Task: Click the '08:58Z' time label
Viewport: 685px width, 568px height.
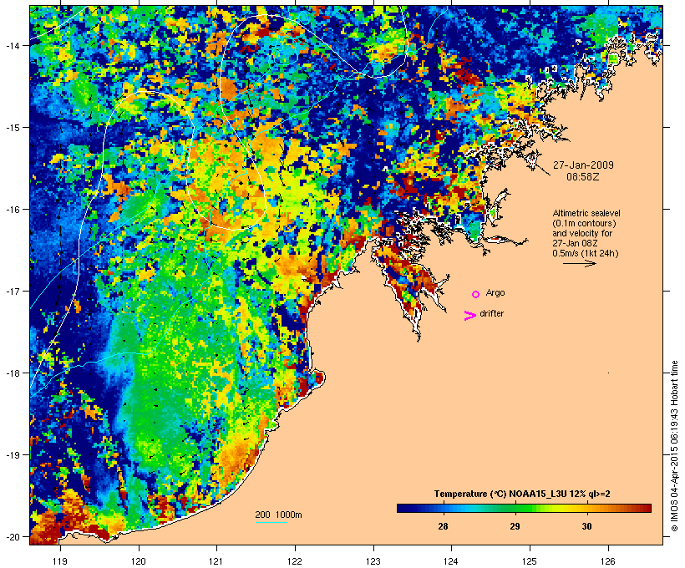Action: [583, 177]
